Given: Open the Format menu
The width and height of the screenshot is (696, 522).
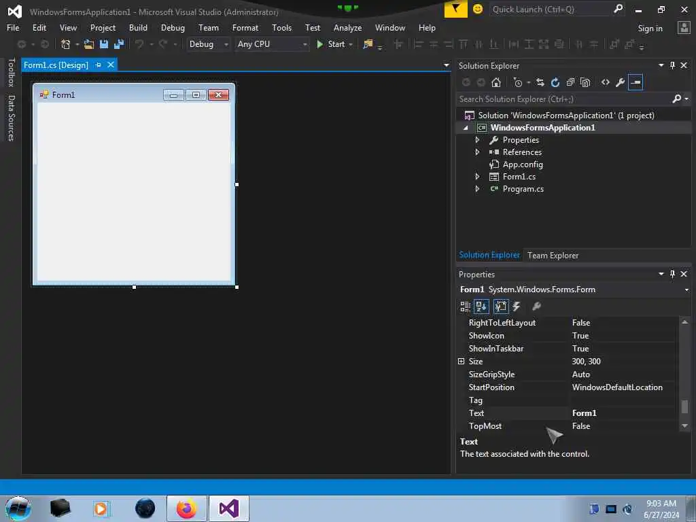Looking at the screenshot, I should coord(245,27).
